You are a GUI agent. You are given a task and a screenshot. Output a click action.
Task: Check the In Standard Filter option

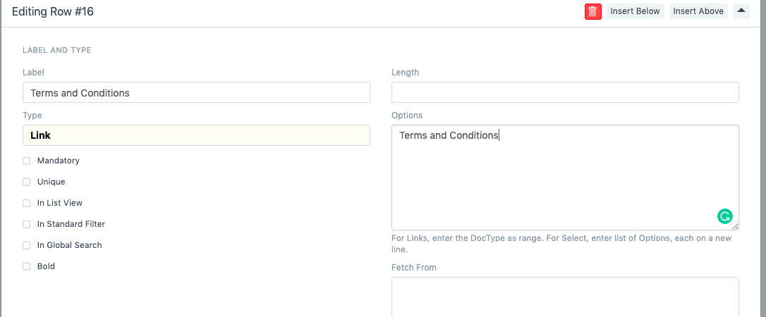(27, 224)
